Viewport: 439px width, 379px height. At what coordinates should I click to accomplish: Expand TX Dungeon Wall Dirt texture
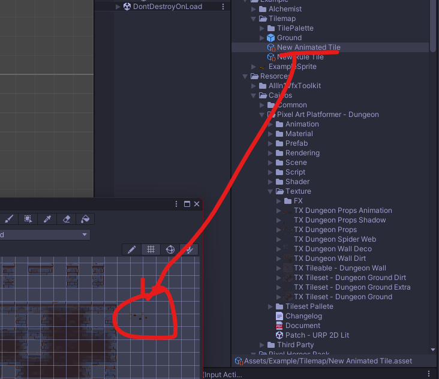pos(279,258)
